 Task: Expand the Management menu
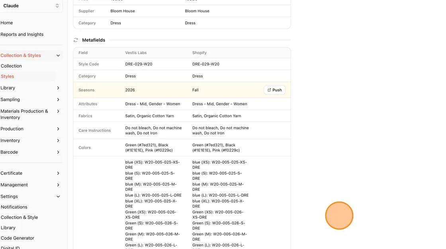click(x=58, y=185)
